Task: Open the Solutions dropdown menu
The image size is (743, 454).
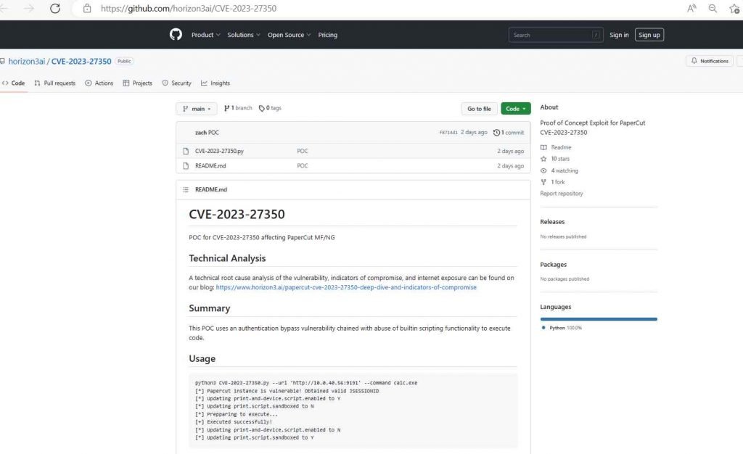Action: click(244, 35)
